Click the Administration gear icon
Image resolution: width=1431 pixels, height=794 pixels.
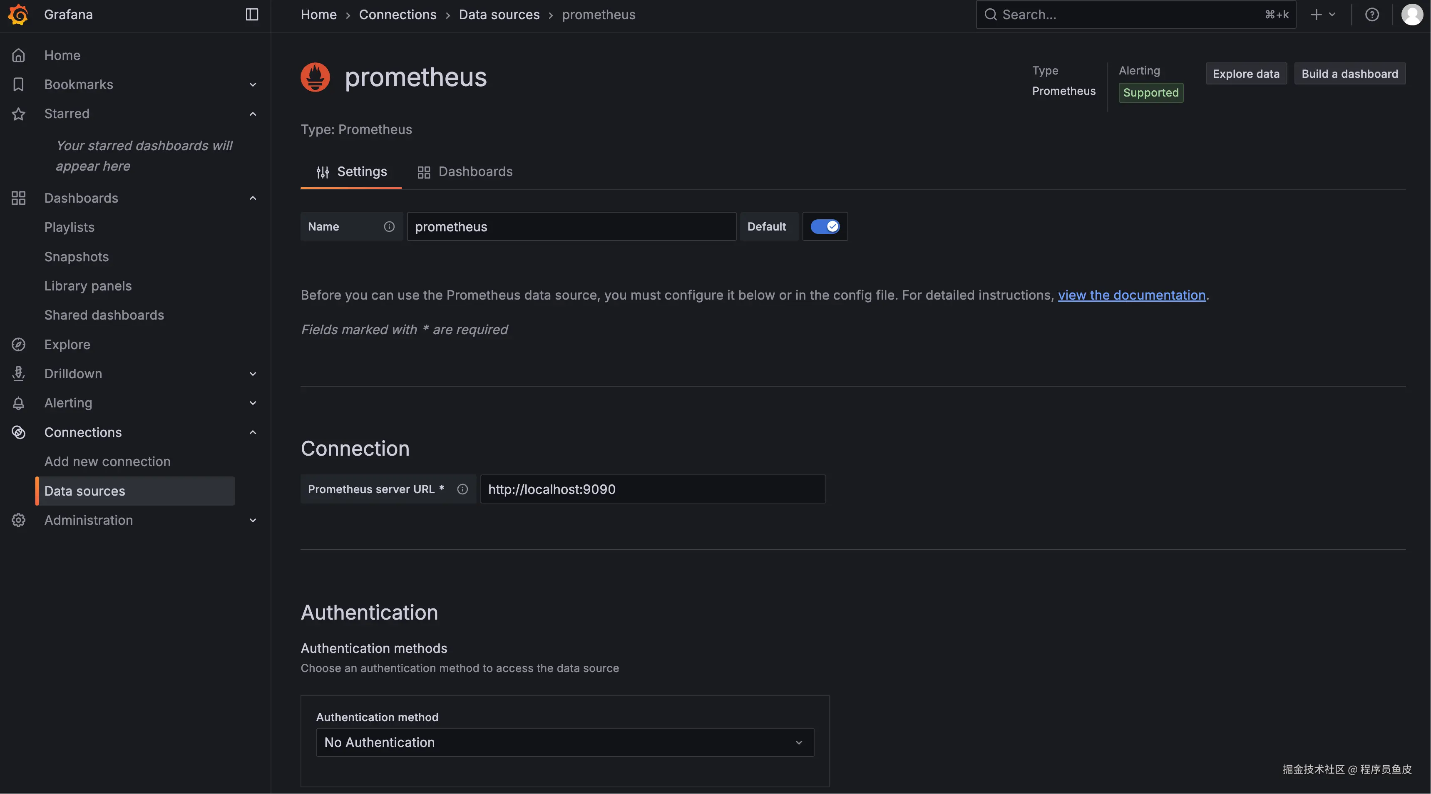[x=18, y=520]
